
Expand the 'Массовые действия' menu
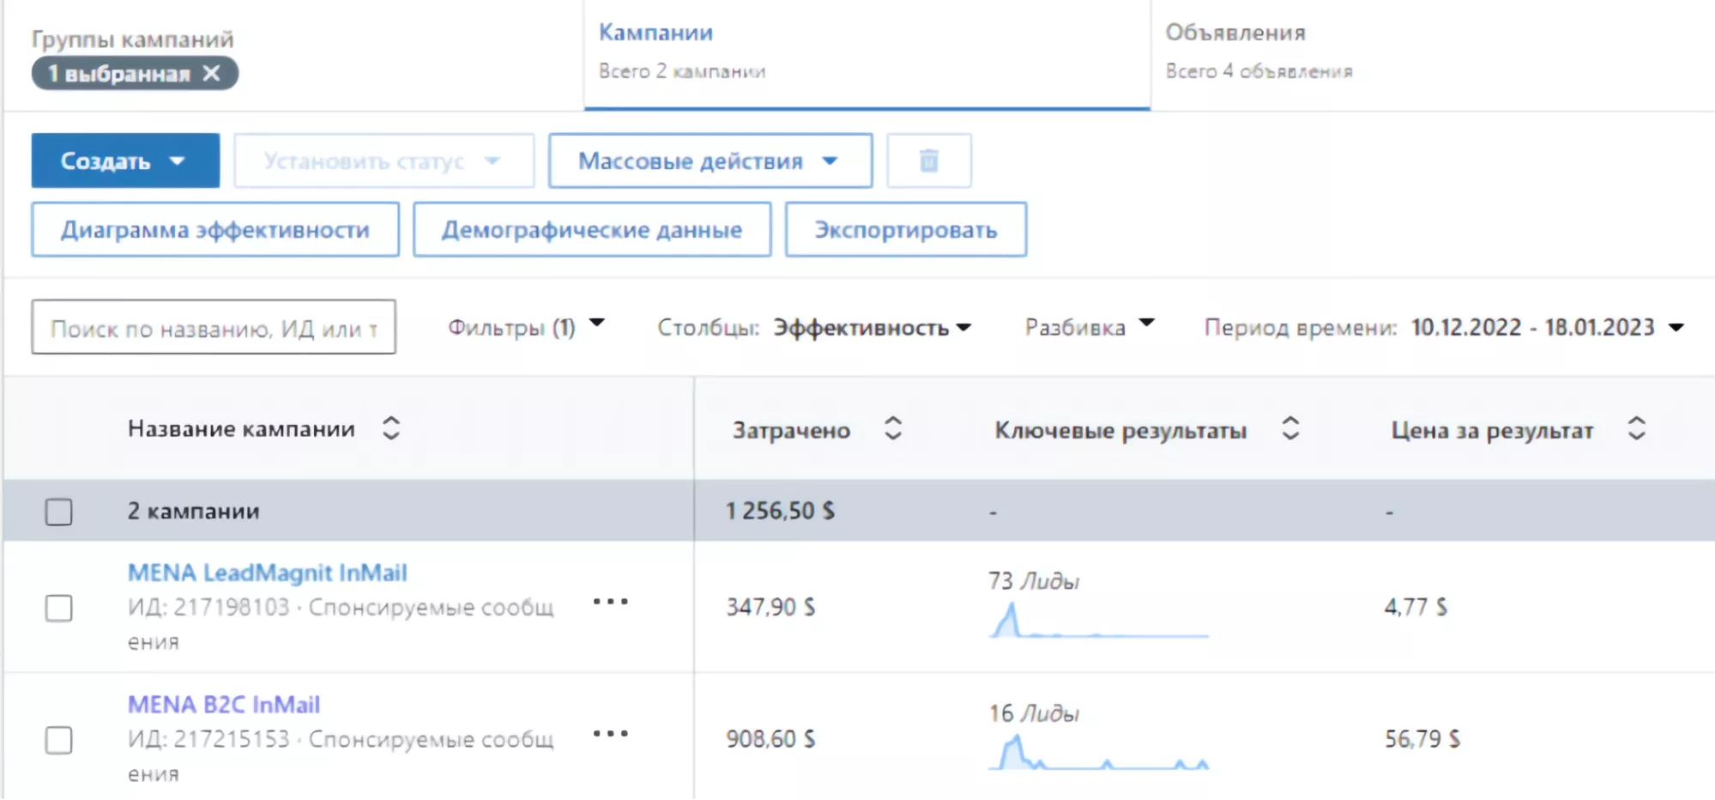coord(710,161)
